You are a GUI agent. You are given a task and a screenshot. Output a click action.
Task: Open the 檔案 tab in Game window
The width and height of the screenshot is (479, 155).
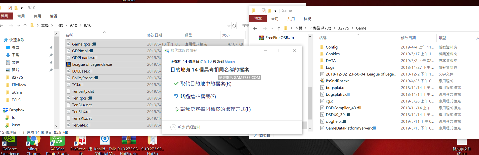pyautogui.click(x=258, y=19)
